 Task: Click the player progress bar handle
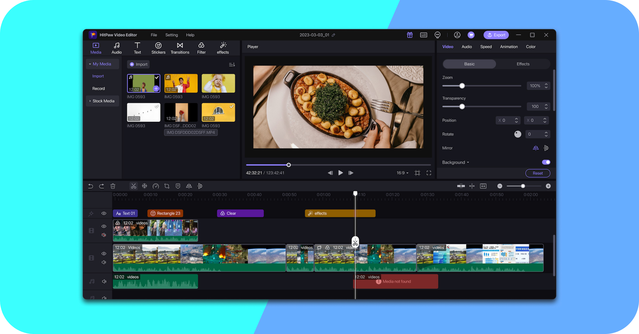tap(289, 165)
